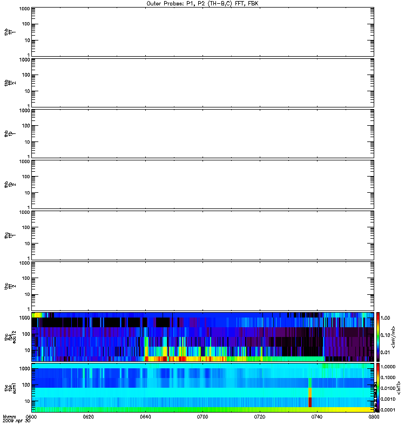Select the 'thb fp 1' panel axis label
Image resolution: width=405 pixels, height=432 pixels.
10,133
